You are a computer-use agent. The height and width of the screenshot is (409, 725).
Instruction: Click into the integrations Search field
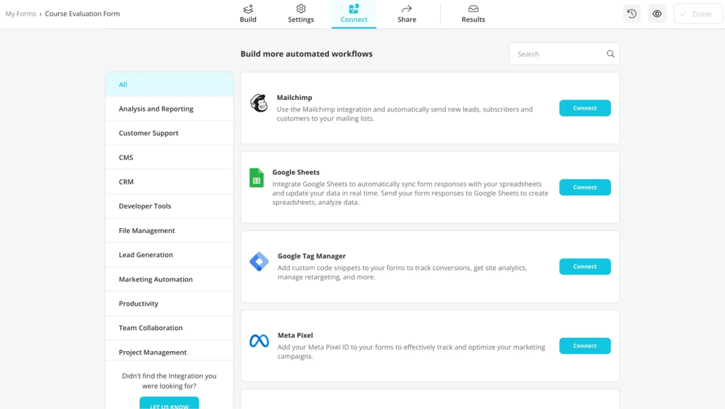558,54
